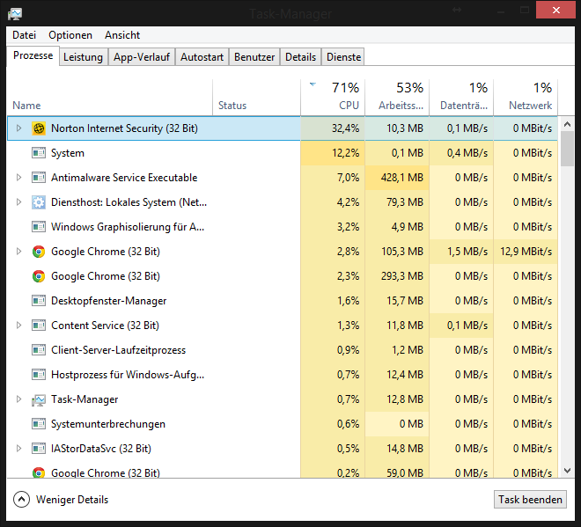Viewport: 581px width, 527px height.
Task: Click the scrollbar up arrow
Action: (x=567, y=124)
